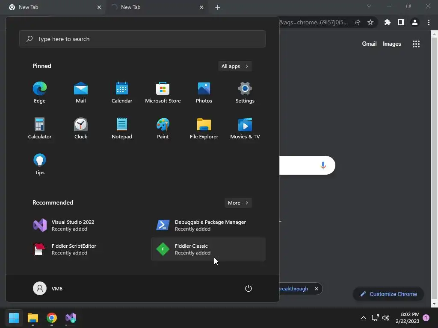Image resolution: width=438 pixels, height=328 pixels.
Task: Open the Chrome Extensions menu
Action: pyautogui.click(x=388, y=22)
